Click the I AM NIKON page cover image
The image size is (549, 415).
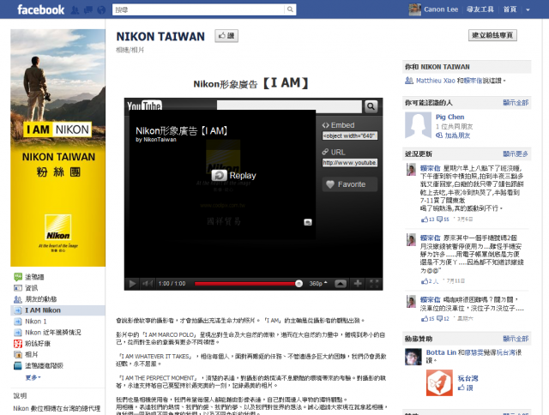click(57, 147)
